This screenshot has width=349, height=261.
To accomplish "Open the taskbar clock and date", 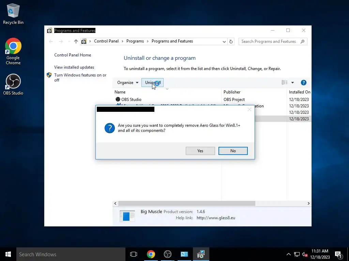I will (320, 254).
